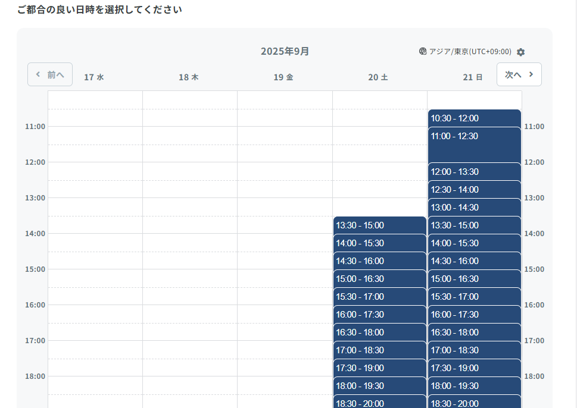
Task: Choose 13:30 - 15:00 on Saturday the 20th
Action: 379,225
